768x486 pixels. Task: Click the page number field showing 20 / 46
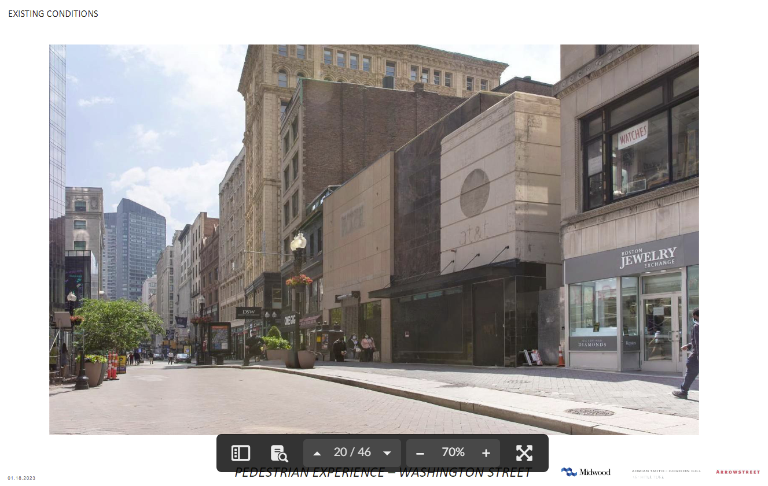click(352, 452)
